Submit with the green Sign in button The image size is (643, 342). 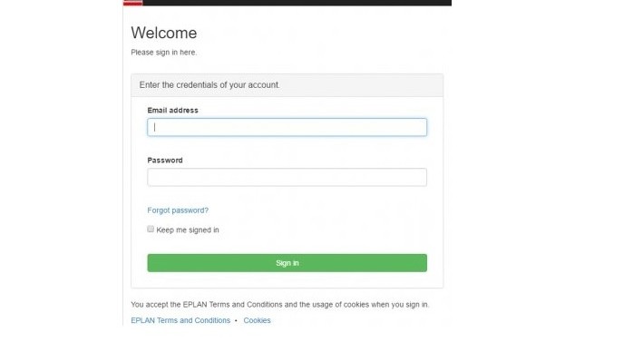[x=287, y=263]
